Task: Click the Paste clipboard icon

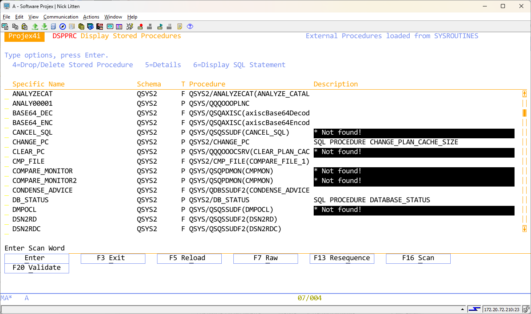Action: click(x=25, y=27)
